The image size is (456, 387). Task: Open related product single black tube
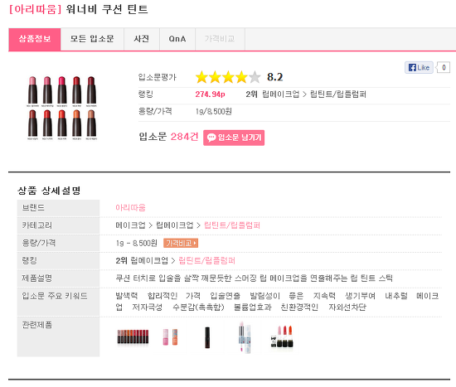click(207, 337)
